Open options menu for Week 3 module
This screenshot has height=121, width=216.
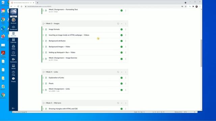click(126, 24)
